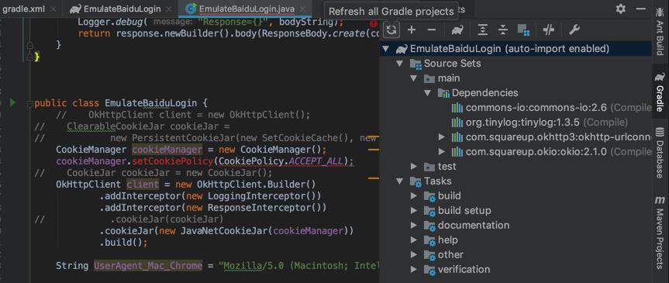The width and height of the screenshot is (669, 283).
Task: Expand other tasks group
Action: point(413,255)
